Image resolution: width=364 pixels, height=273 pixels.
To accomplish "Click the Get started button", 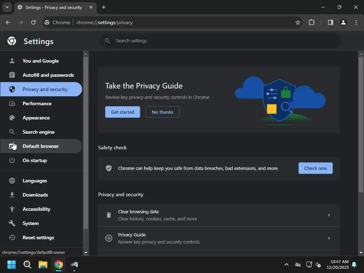I will point(123,112).
